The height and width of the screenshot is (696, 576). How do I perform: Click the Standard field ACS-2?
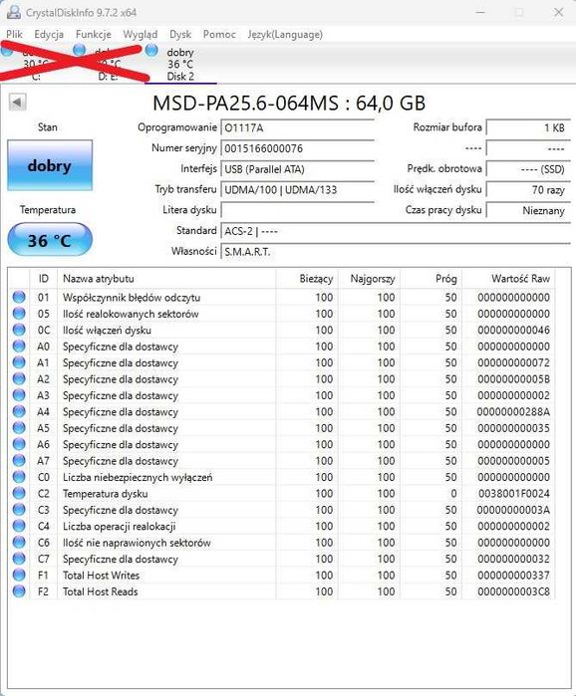396,231
